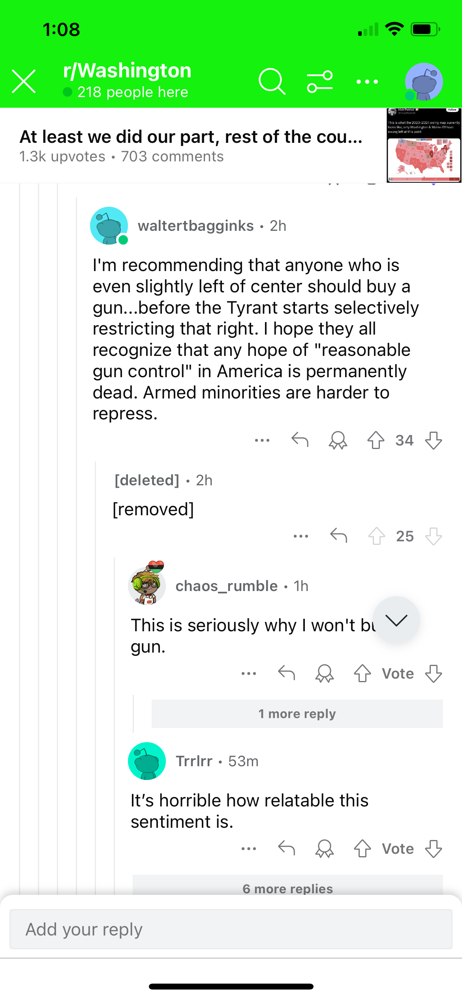
Task: Open the comment sort filter icon
Action: pos(320,82)
